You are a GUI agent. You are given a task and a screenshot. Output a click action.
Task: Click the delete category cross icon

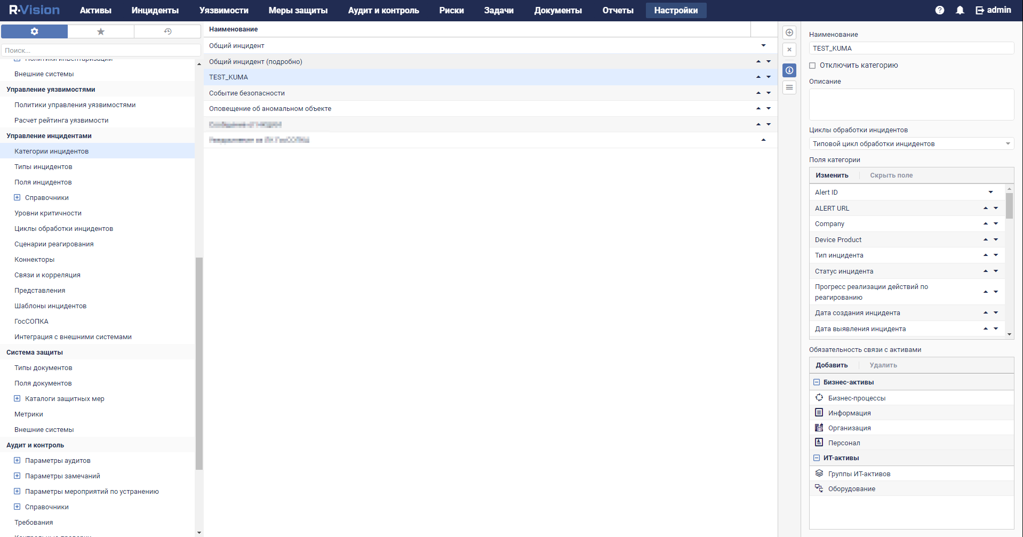click(789, 49)
